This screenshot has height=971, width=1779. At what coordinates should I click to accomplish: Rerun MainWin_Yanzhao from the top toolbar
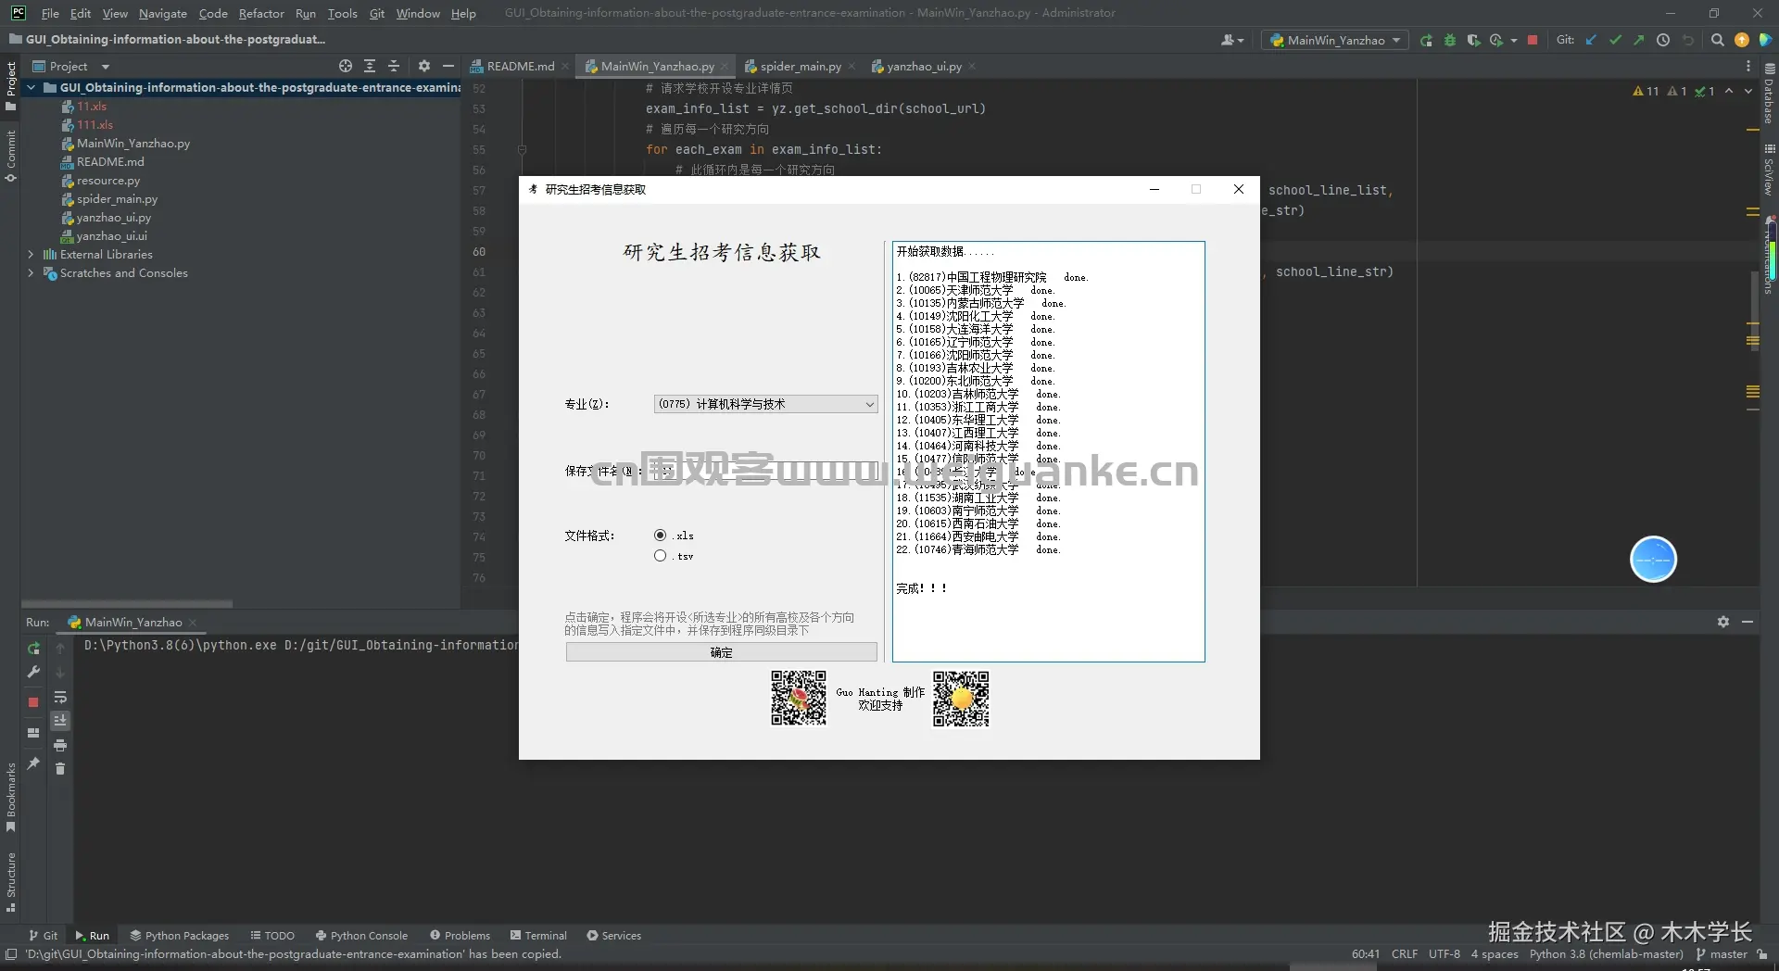(x=1426, y=40)
